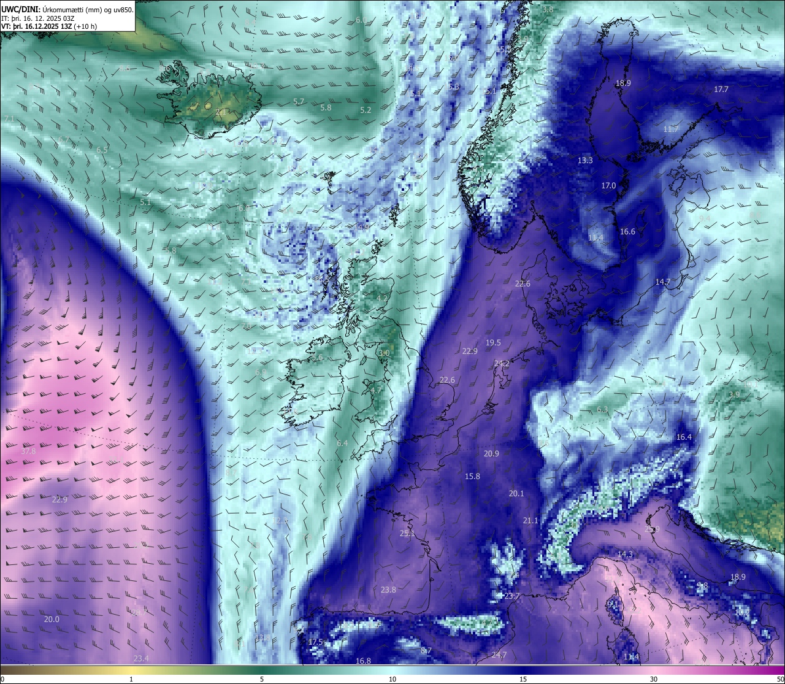Click the 50 tick on the colour scale
785x684 pixels.
click(780, 679)
